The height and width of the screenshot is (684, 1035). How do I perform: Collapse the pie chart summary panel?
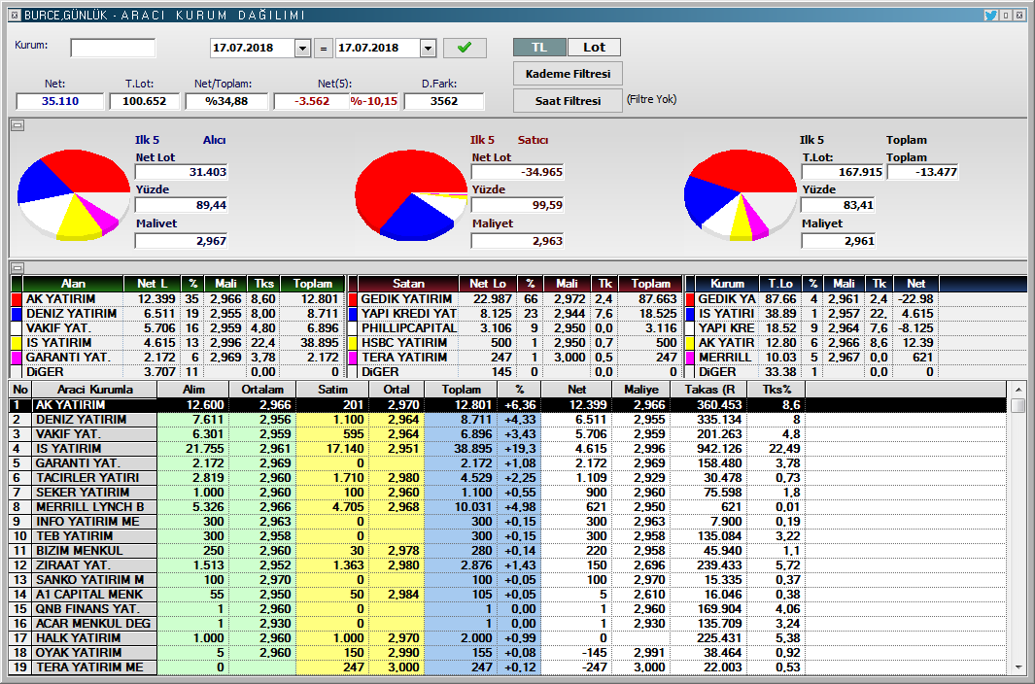click(x=17, y=125)
